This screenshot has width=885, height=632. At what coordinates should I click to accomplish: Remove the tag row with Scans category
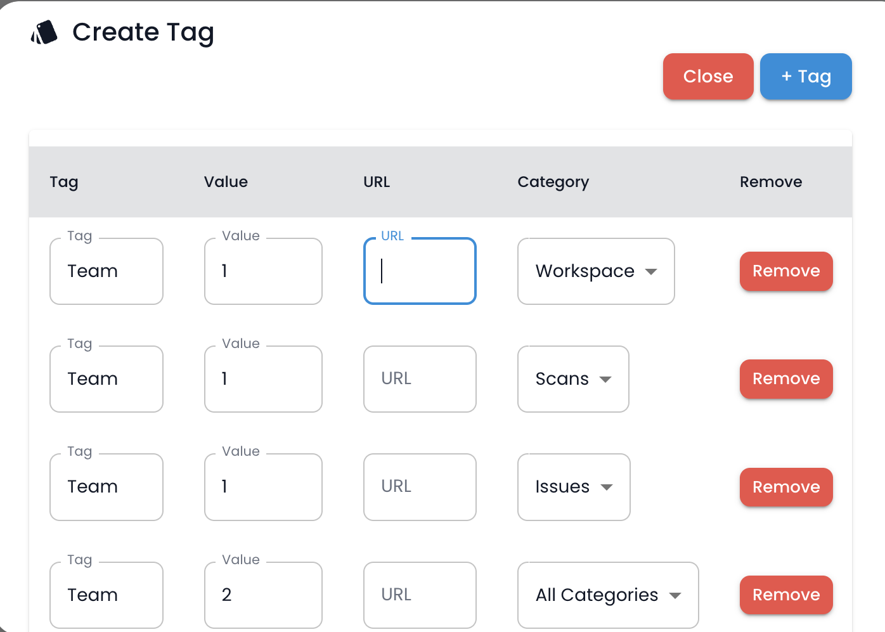[x=786, y=379]
